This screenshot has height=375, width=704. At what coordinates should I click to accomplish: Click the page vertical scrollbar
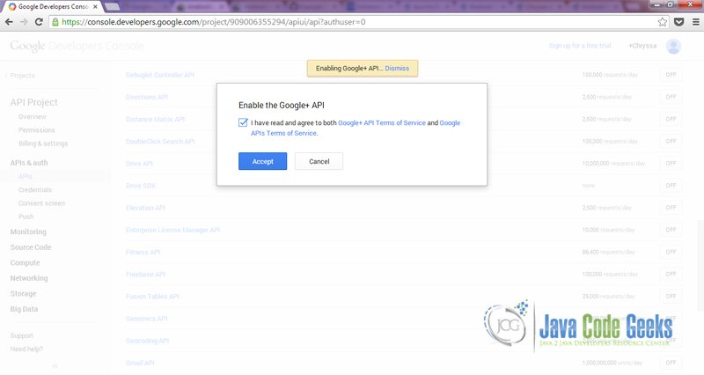point(700,265)
